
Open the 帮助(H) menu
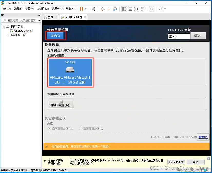coord(70,9)
